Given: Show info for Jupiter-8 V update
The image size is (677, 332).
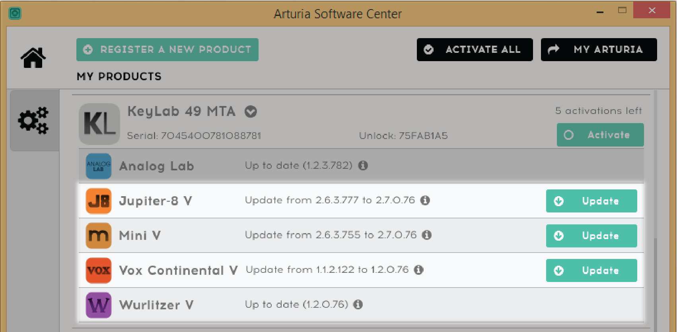Looking at the screenshot, I should point(425,200).
